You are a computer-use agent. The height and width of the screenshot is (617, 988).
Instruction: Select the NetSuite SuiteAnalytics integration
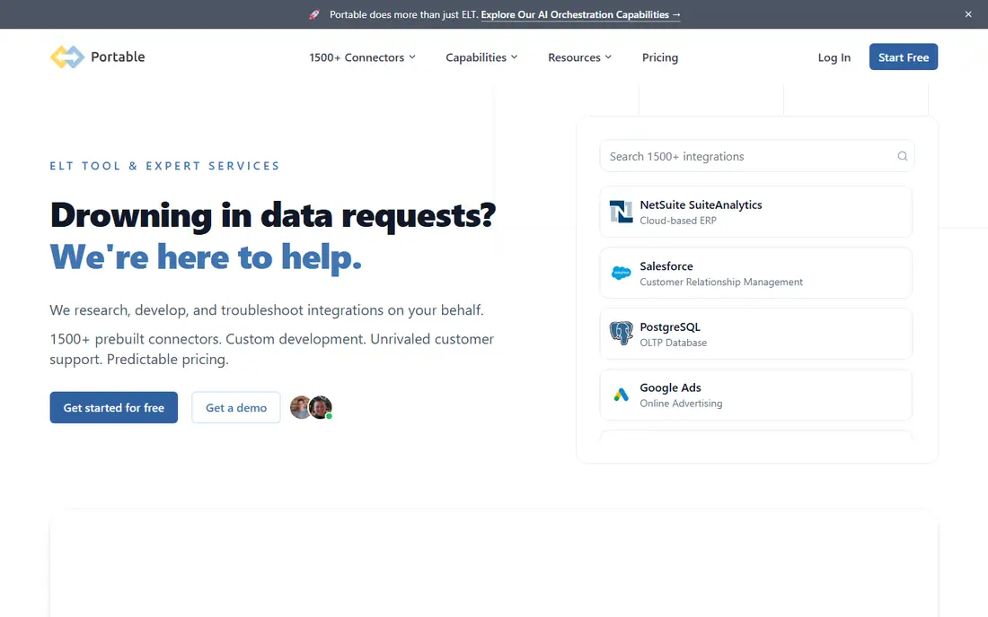755,212
